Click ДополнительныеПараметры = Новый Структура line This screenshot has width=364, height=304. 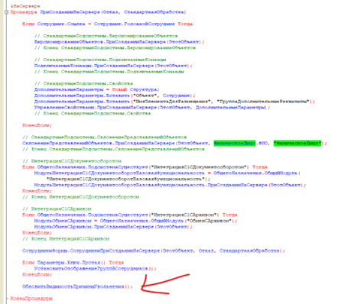tap(96, 89)
